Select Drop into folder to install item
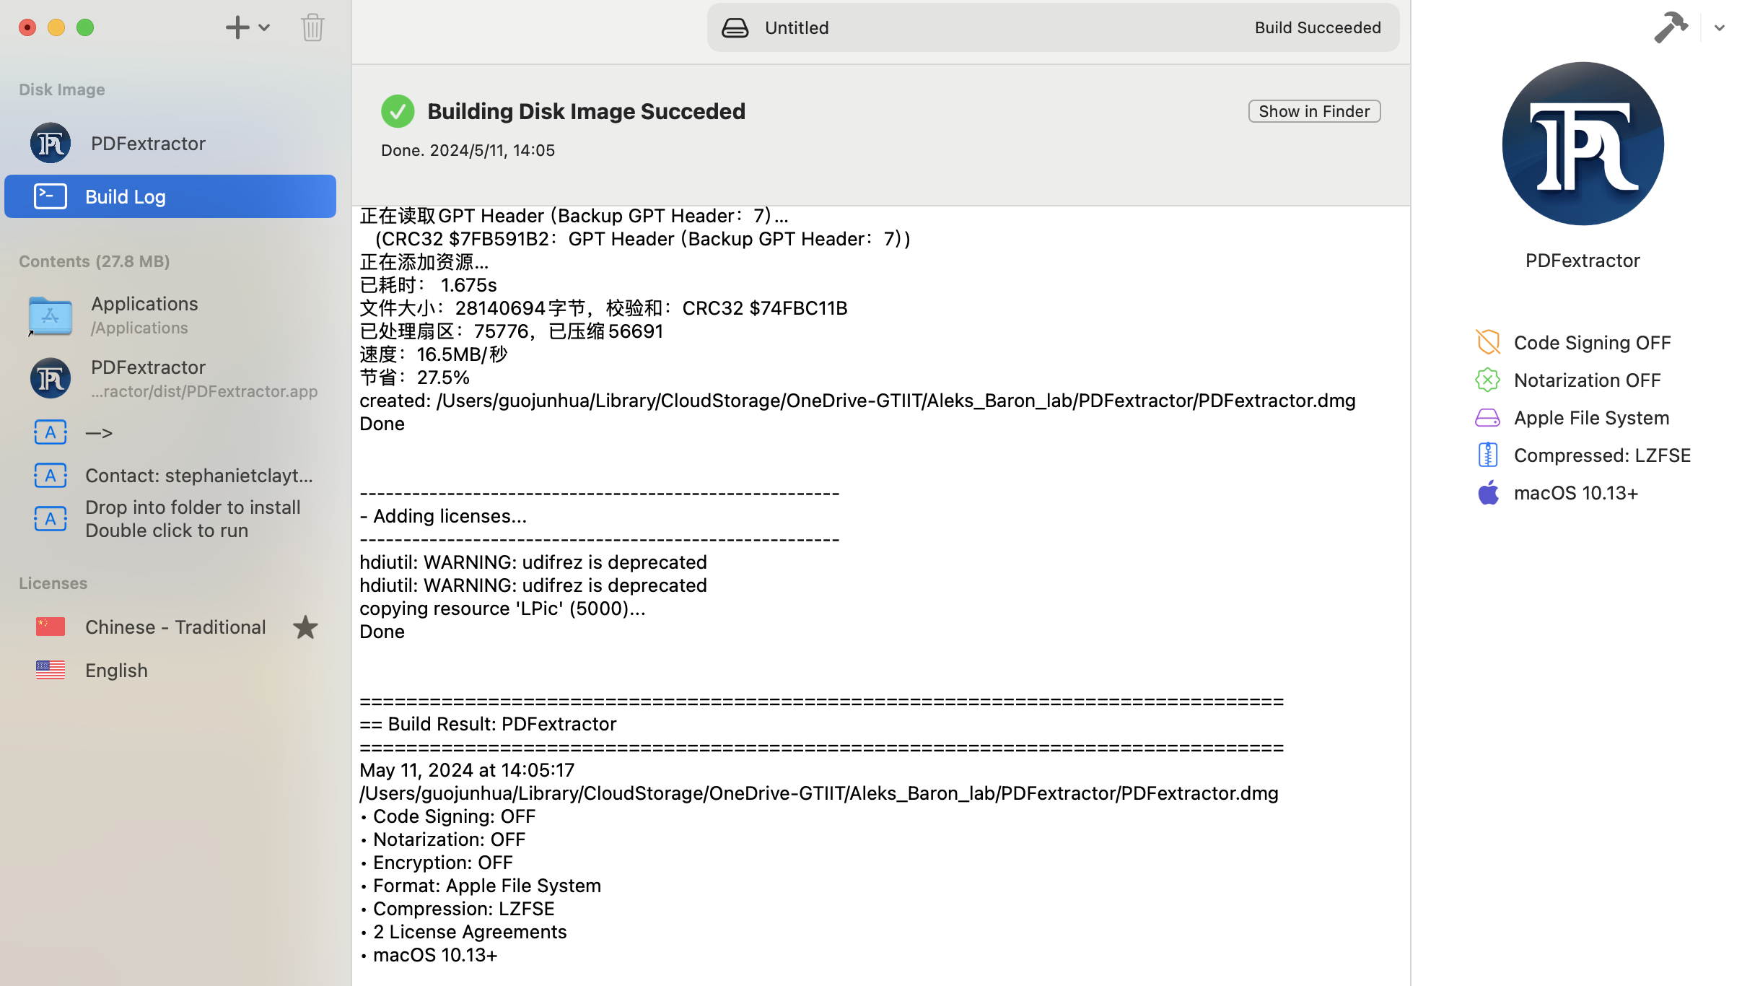This screenshot has width=1742, height=986. [170, 519]
